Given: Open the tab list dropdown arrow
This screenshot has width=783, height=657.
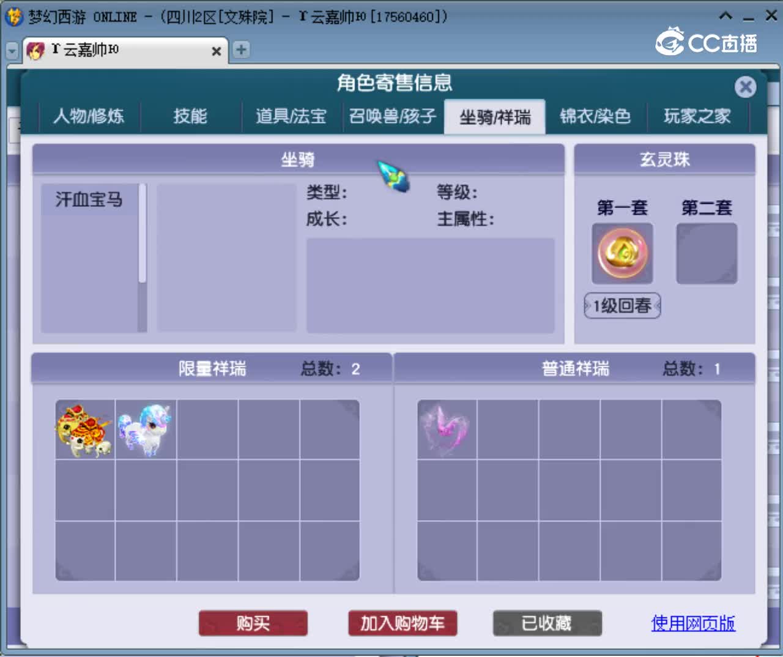Looking at the screenshot, I should 12,51.
